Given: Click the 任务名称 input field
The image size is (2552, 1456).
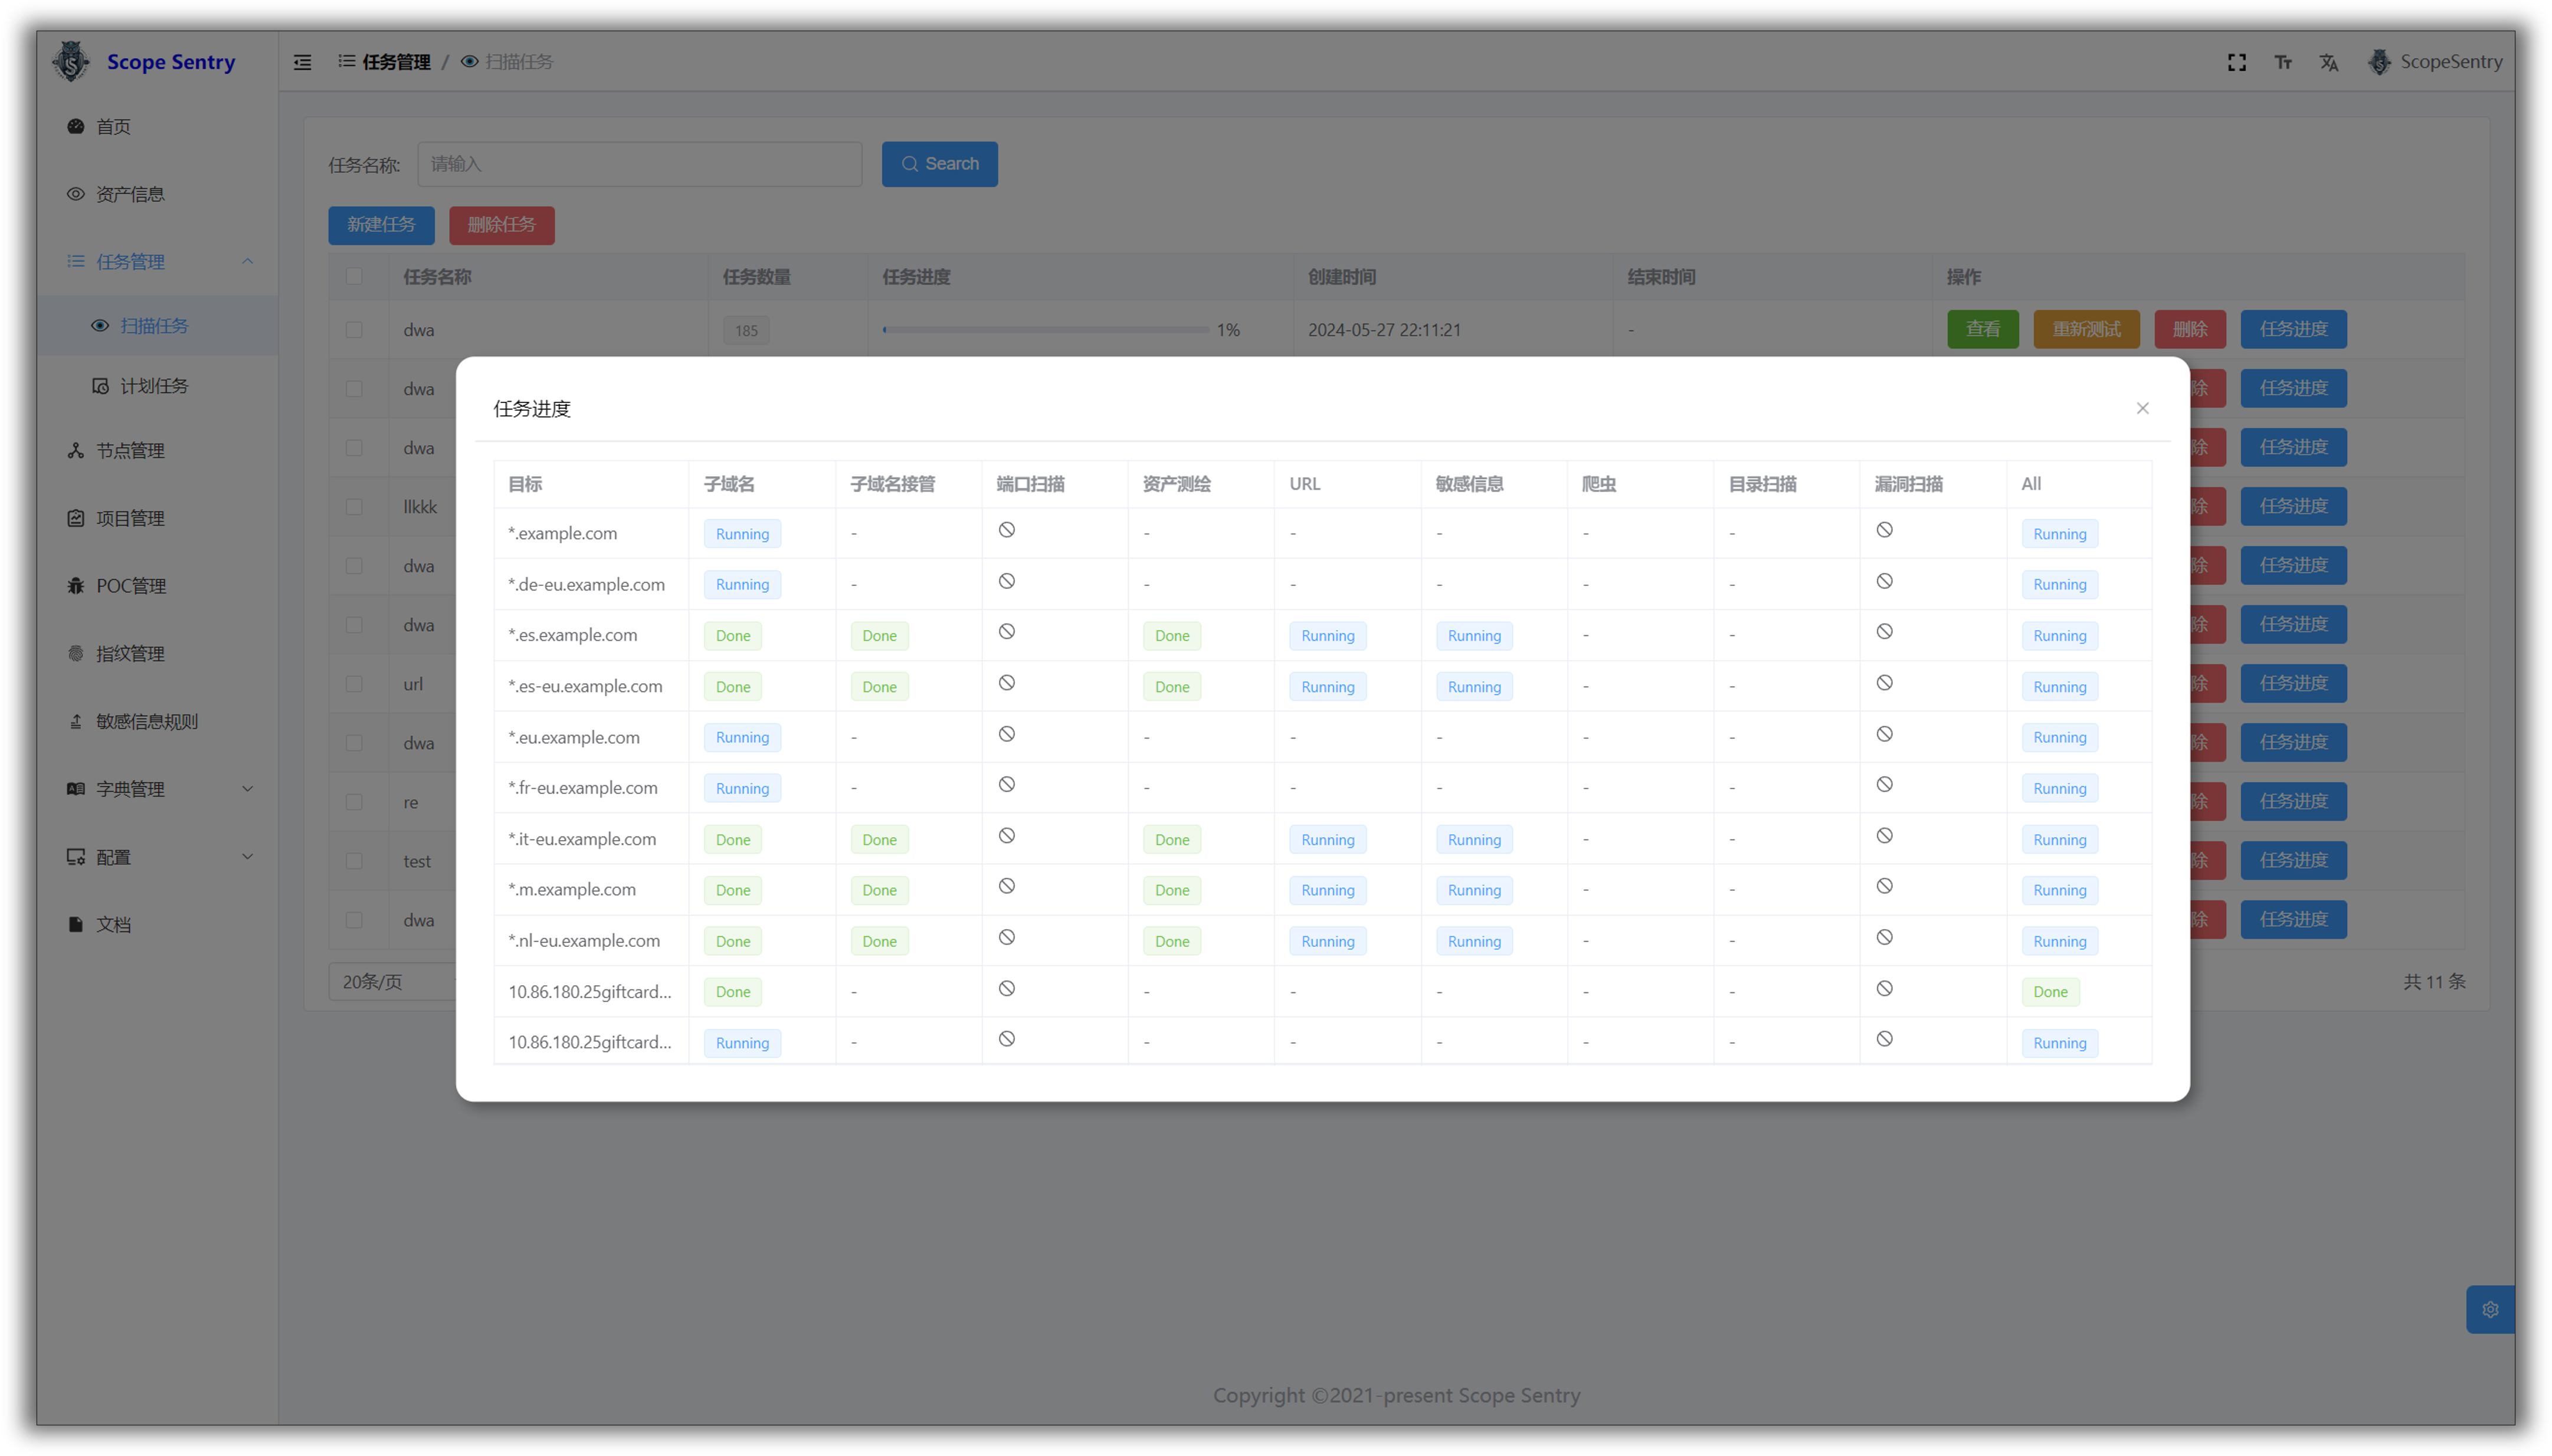Looking at the screenshot, I should pyautogui.click(x=639, y=164).
